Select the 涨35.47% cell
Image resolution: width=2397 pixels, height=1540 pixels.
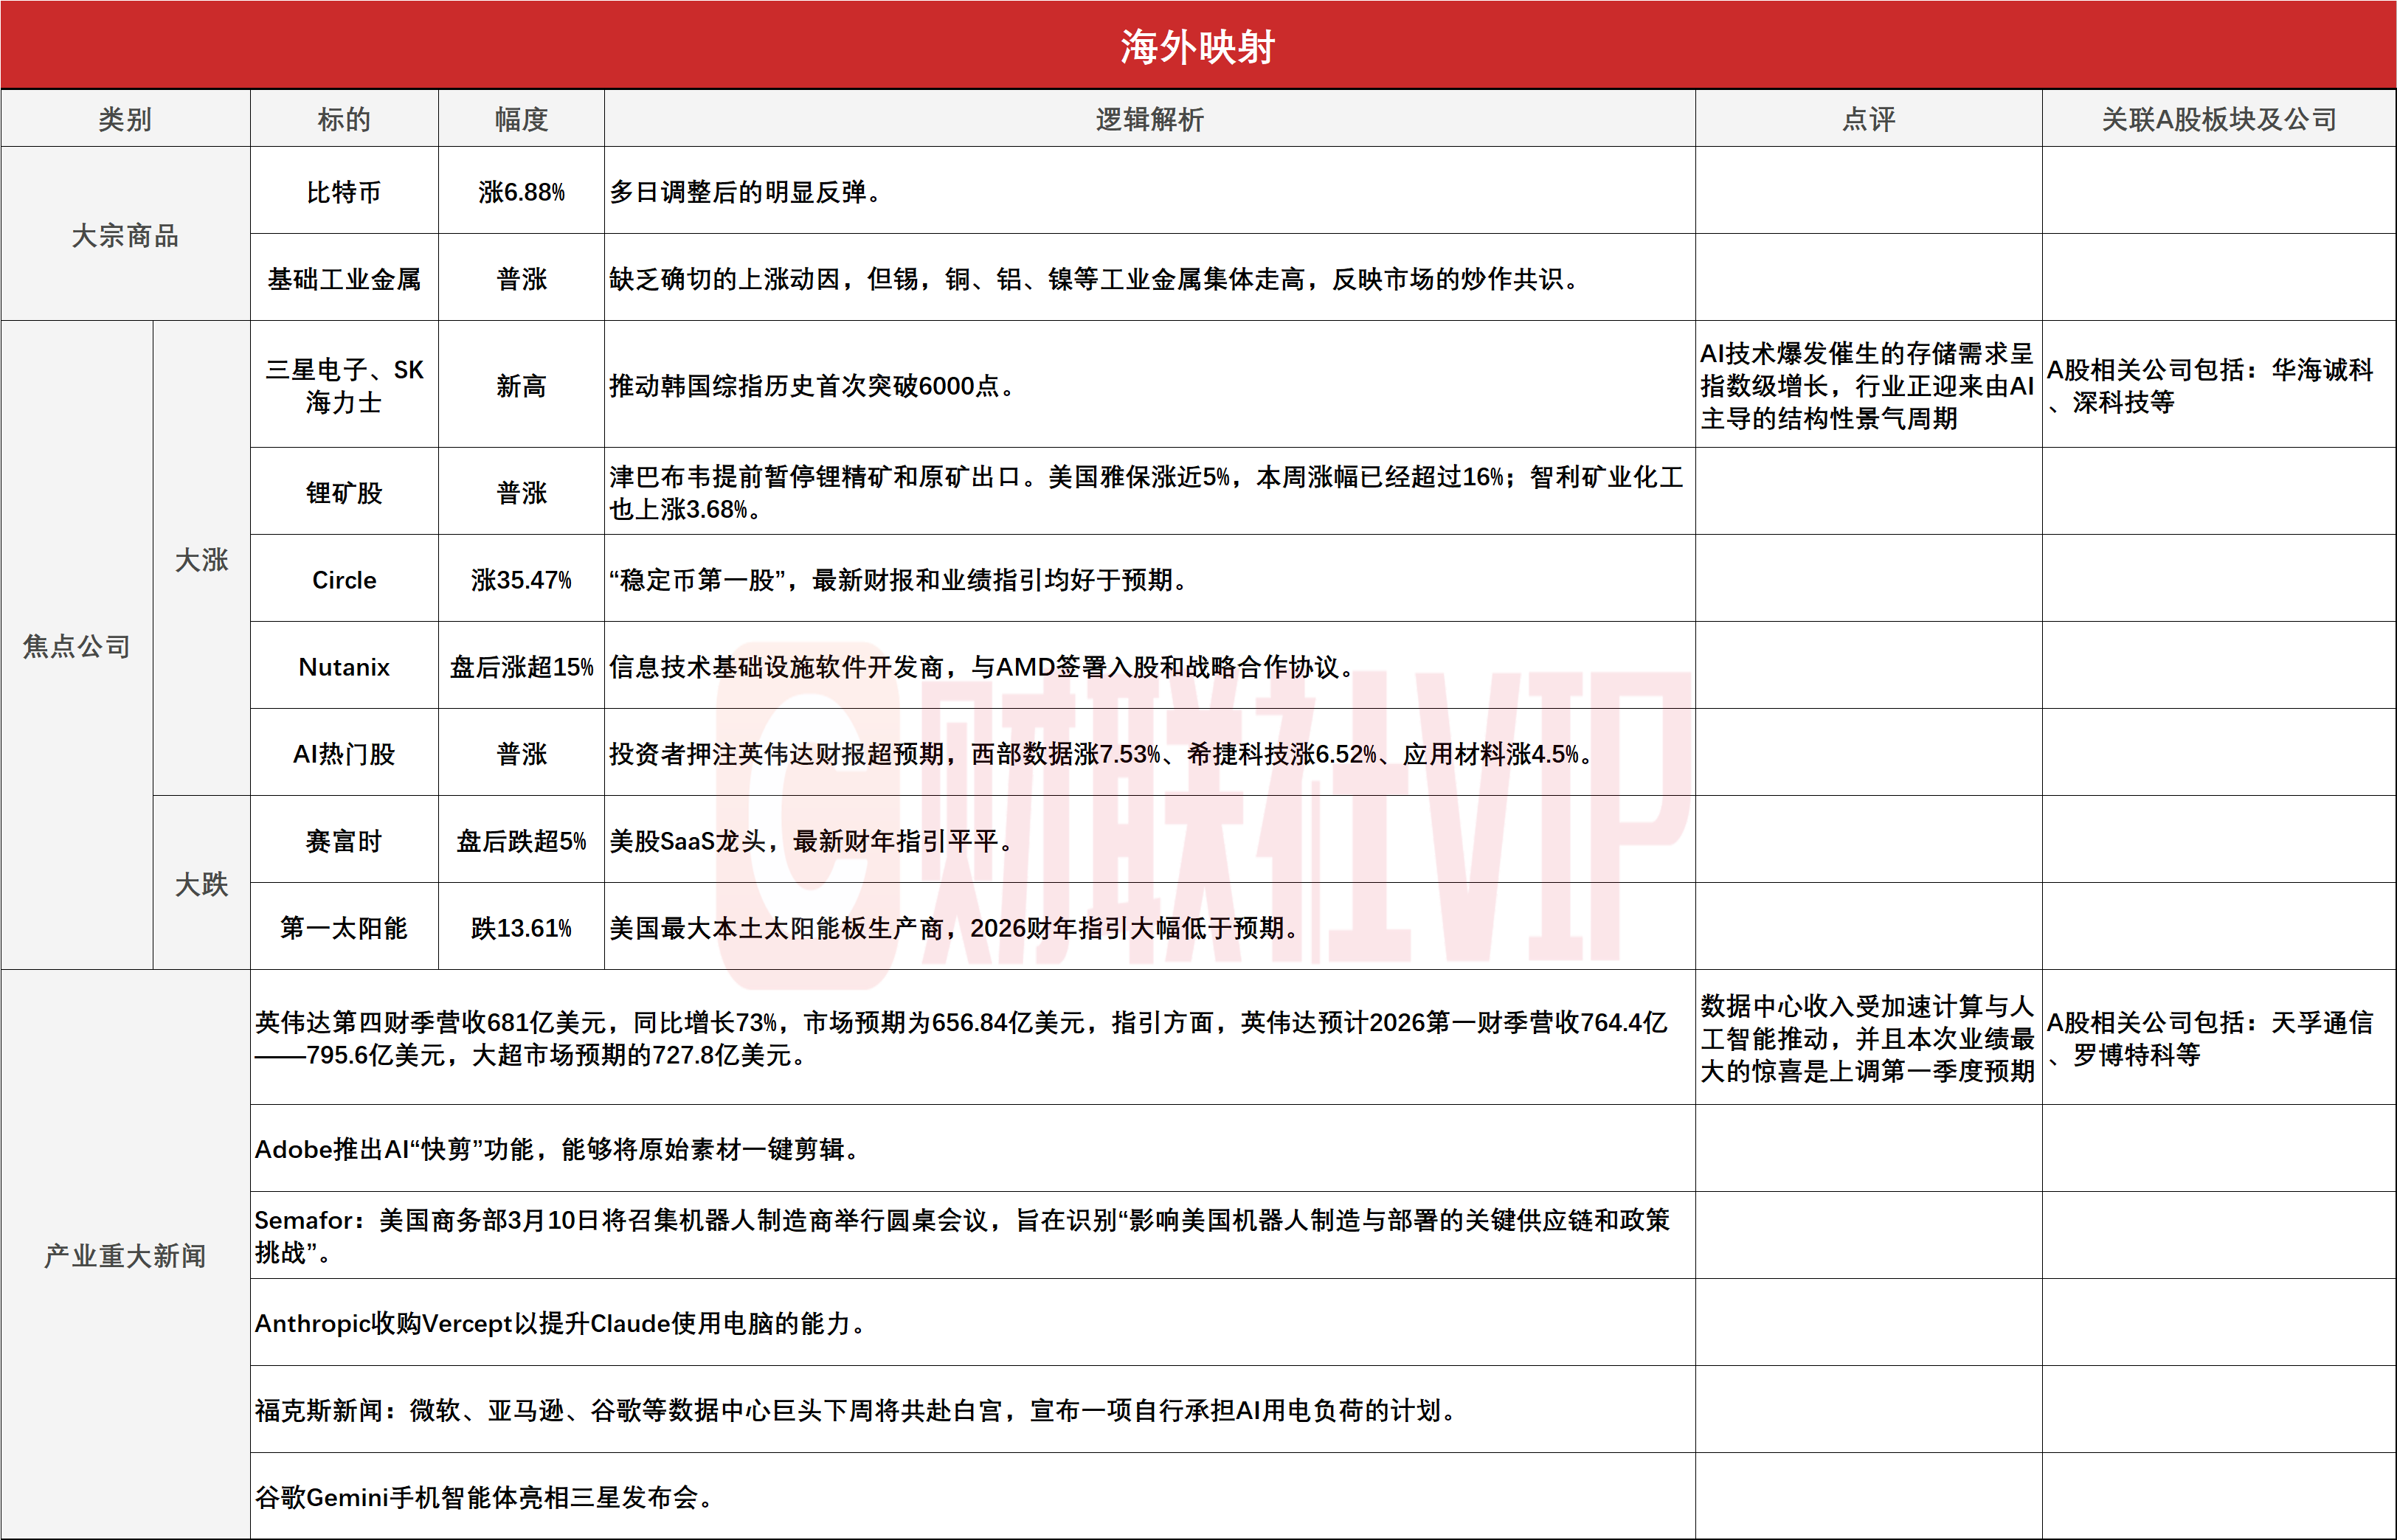point(521,579)
